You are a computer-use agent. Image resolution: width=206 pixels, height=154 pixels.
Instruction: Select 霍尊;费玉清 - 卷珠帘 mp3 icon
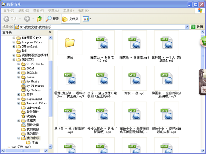coord(70,78)
